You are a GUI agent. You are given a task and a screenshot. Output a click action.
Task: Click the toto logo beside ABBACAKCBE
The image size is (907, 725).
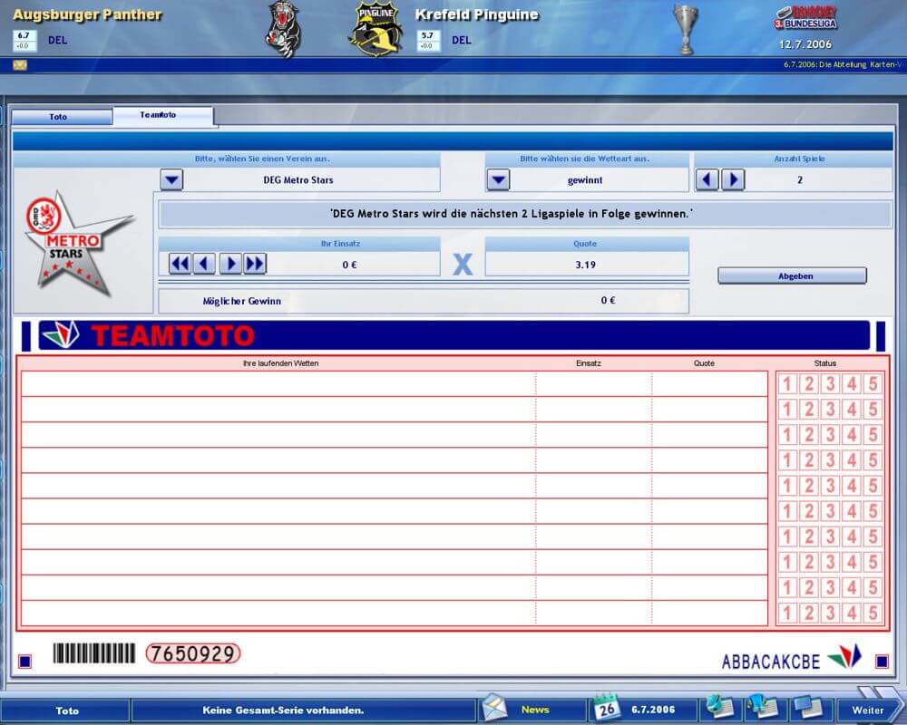pyautogui.click(x=844, y=657)
